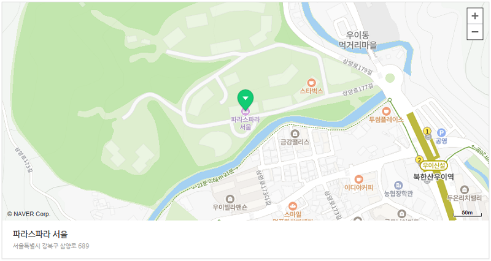Viewport: 491px width, 261px height.
Task: Click the NAVER Corp. copyright text
Action: [28, 214]
